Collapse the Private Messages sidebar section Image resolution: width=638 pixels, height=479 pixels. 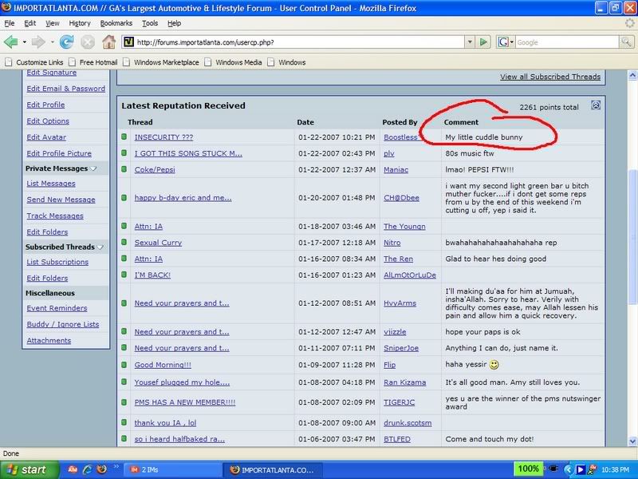(94, 168)
